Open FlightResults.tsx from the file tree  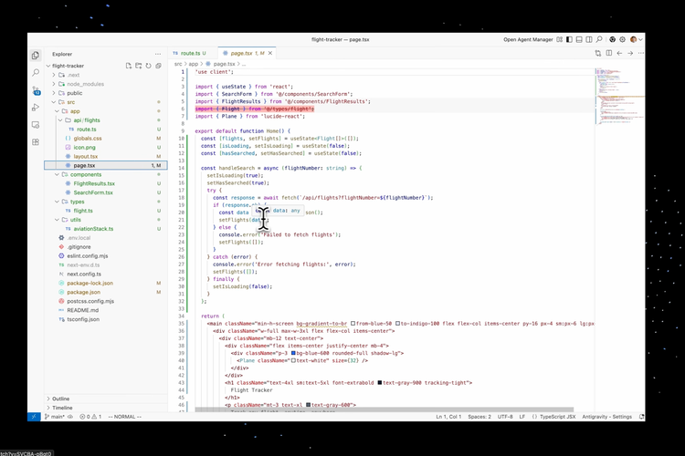tap(94, 183)
